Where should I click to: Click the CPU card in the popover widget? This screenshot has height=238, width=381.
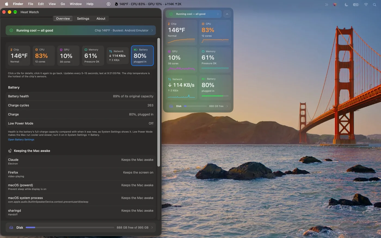[x=215, y=32]
